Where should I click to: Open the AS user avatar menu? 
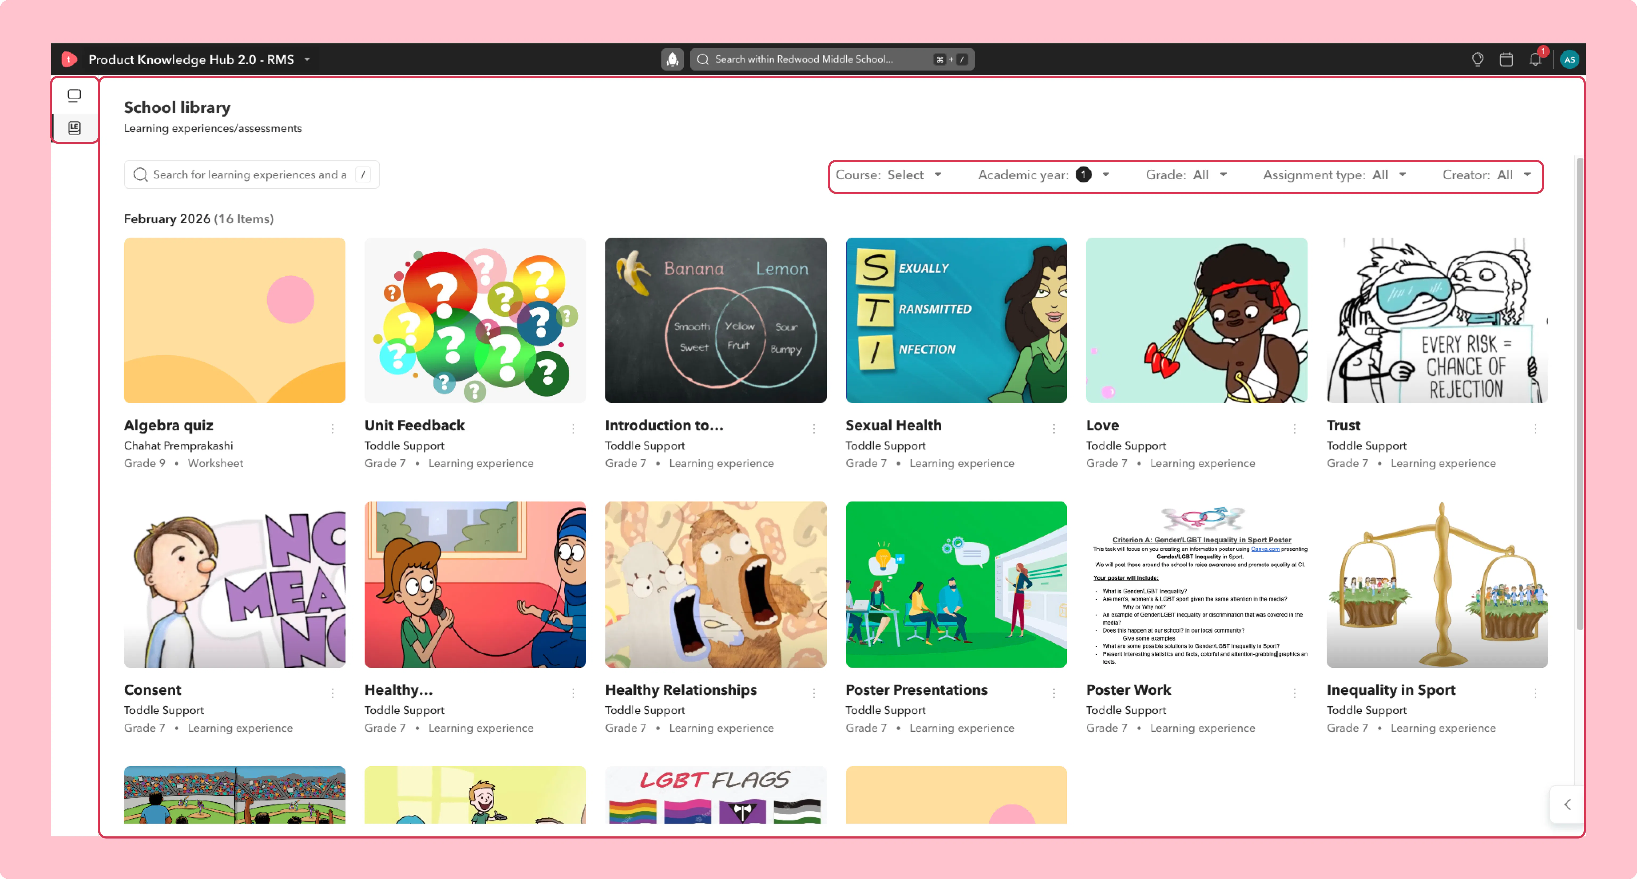click(1570, 59)
